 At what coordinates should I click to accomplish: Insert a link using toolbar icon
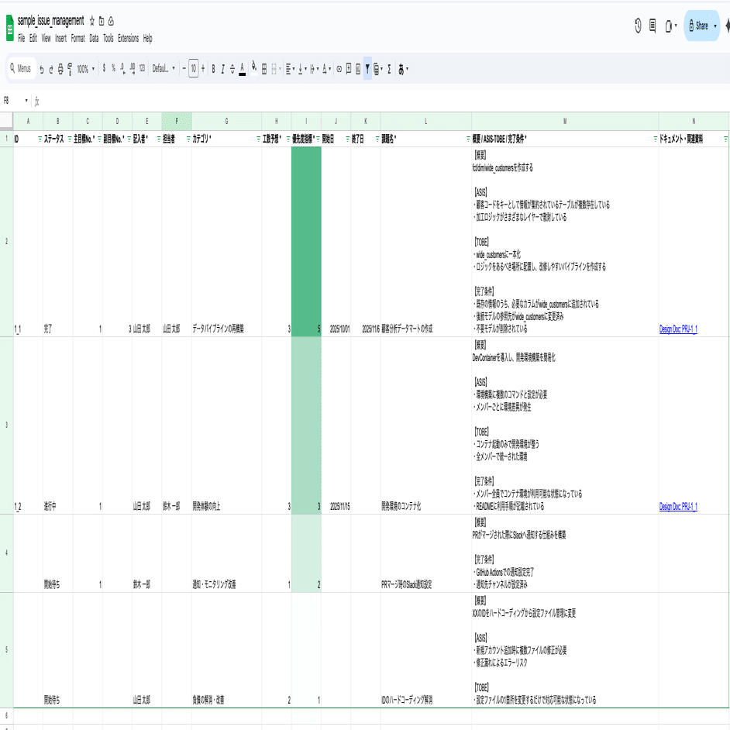[339, 69]
